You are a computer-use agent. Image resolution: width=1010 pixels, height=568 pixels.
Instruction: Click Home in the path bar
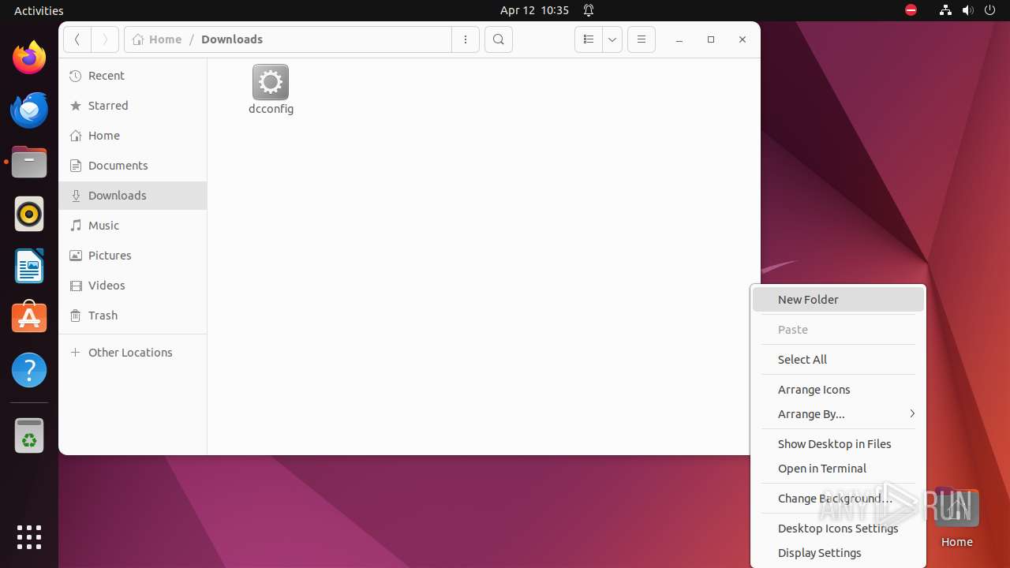pos(157,39)
